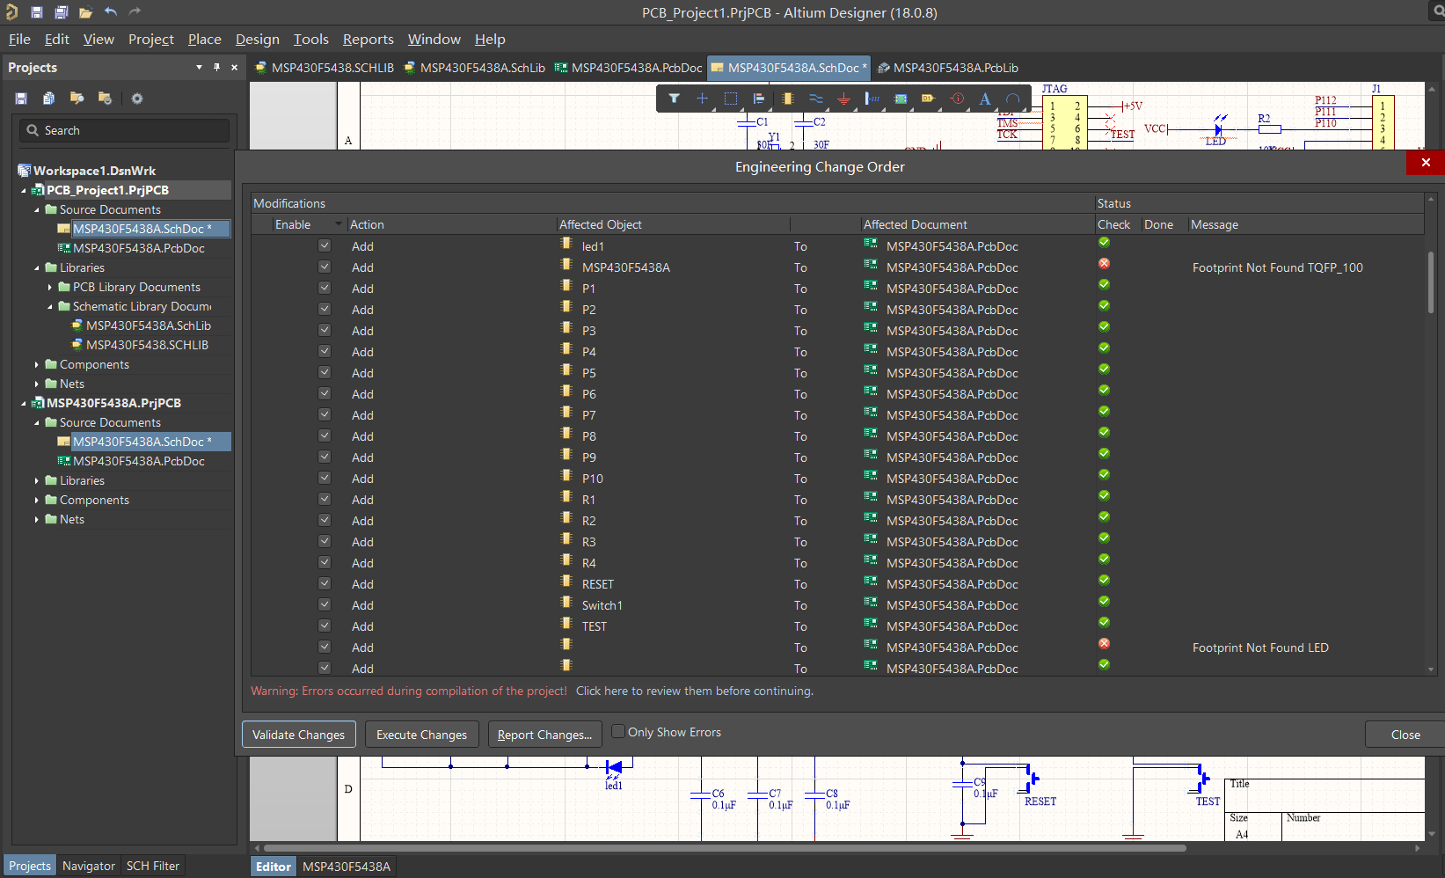This screenshot has width=1445, height=878.
Task: Select the place arc tool
Action: coord(1013,99)
